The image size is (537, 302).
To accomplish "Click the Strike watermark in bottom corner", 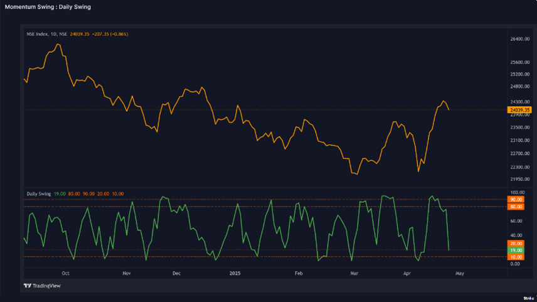I will pyautogui.click(x=528, y=298).
